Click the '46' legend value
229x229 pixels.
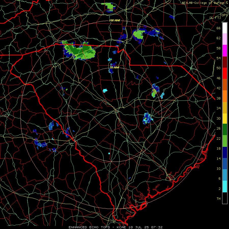(x=219, y=78)
